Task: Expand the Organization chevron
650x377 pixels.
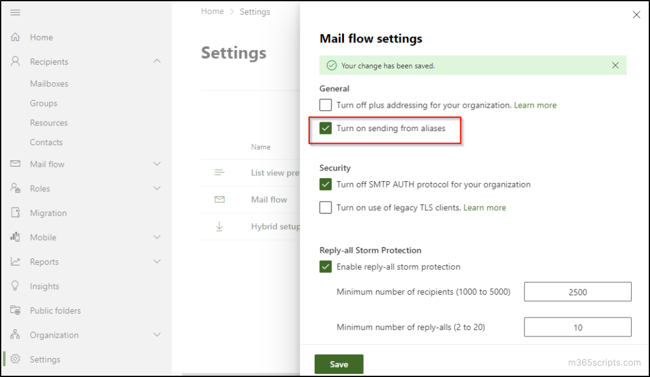Action: pos(157,335)
